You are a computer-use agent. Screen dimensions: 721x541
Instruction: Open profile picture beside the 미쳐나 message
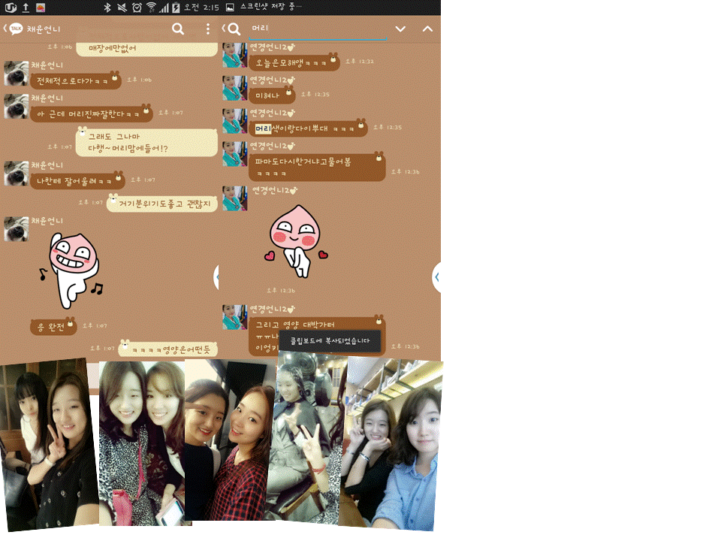[x=235, y=88]
